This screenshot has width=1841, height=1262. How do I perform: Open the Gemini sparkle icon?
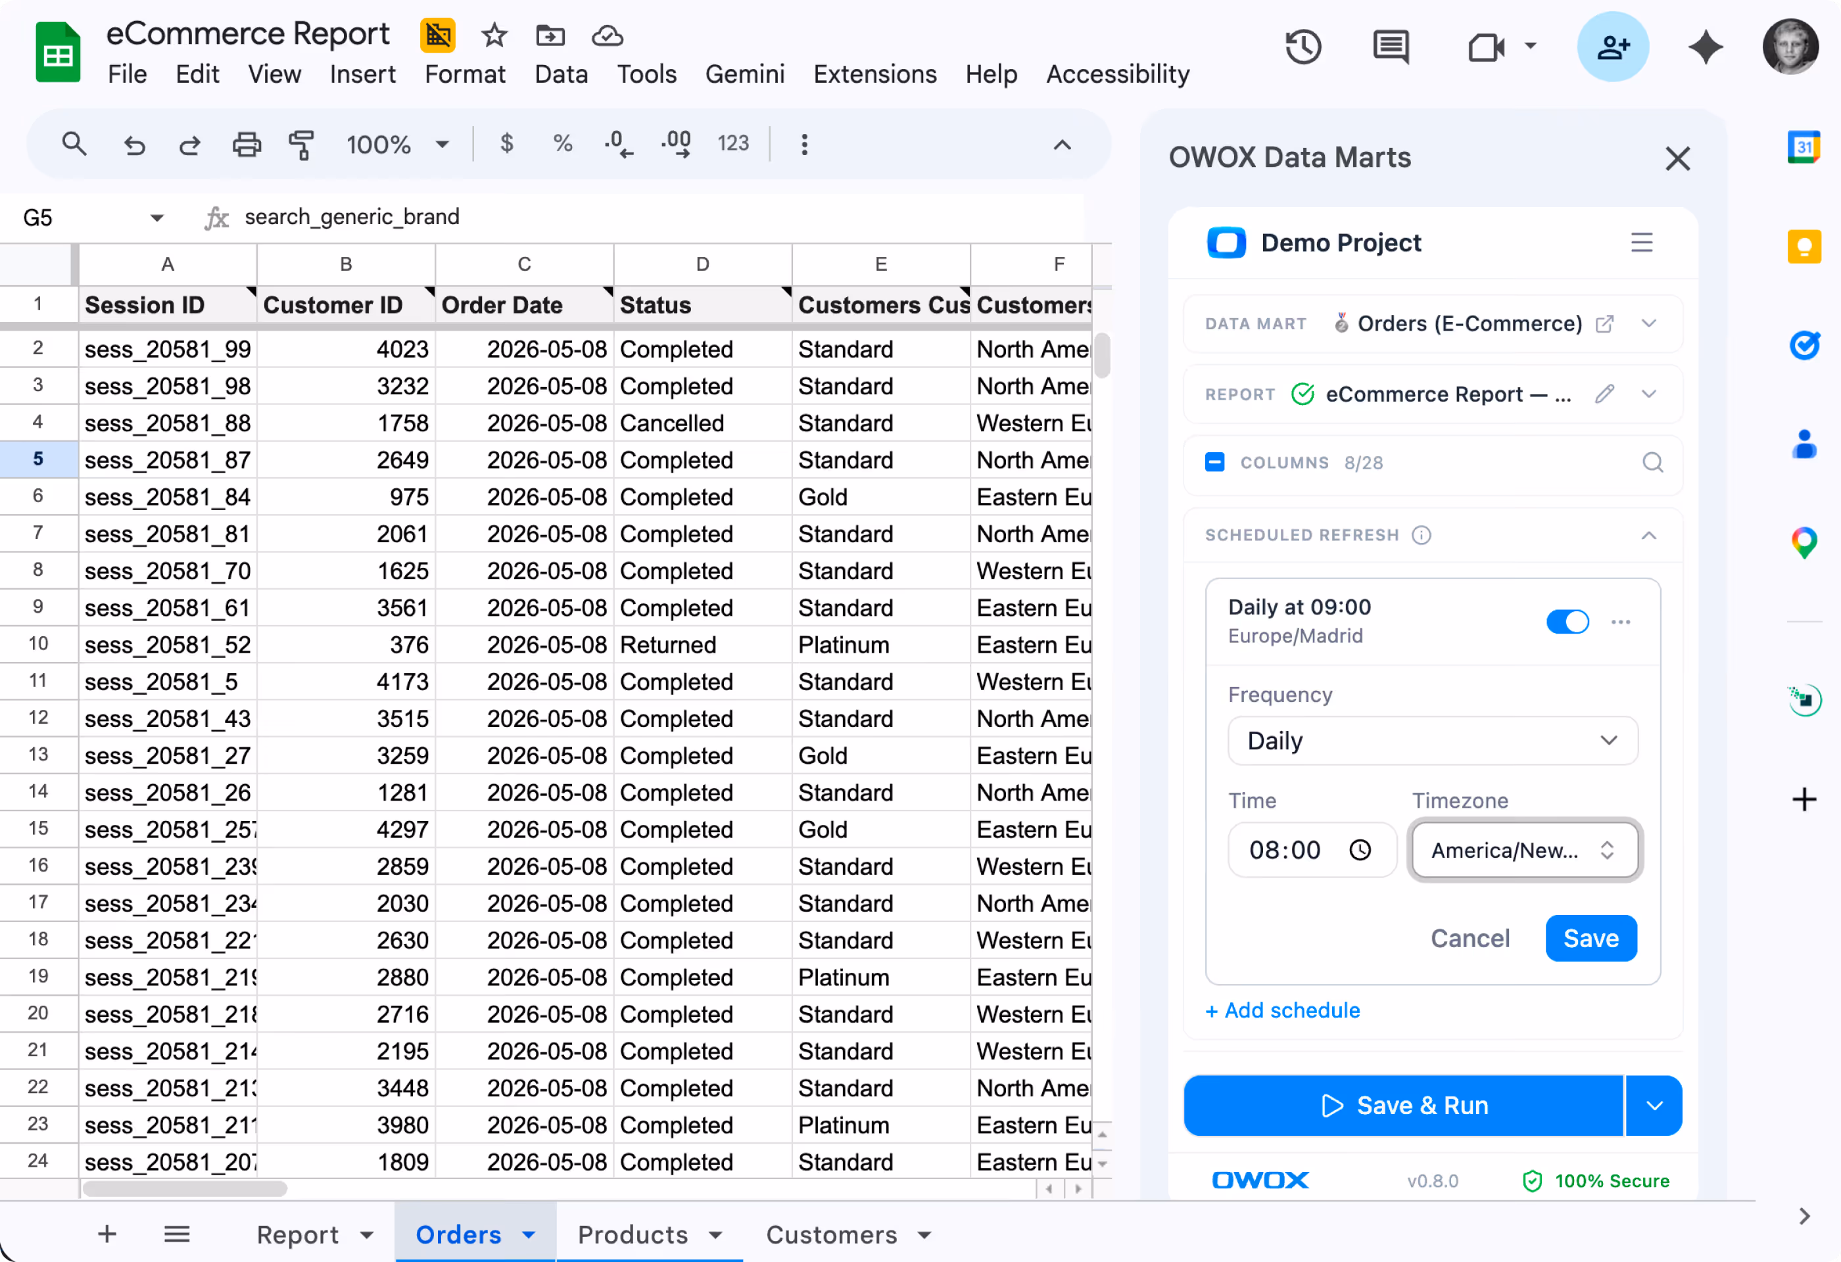(1705, 47)
